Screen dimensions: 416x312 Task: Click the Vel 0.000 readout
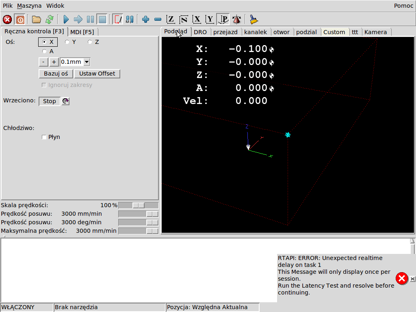coord(225,101)
